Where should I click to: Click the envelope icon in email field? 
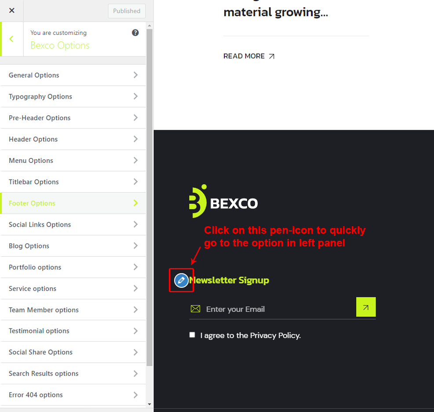pos(195,309)
